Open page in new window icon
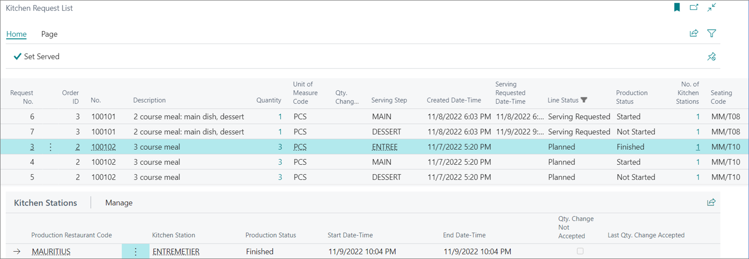Viewport: 749px width, 259px height. tap(694, 7)
